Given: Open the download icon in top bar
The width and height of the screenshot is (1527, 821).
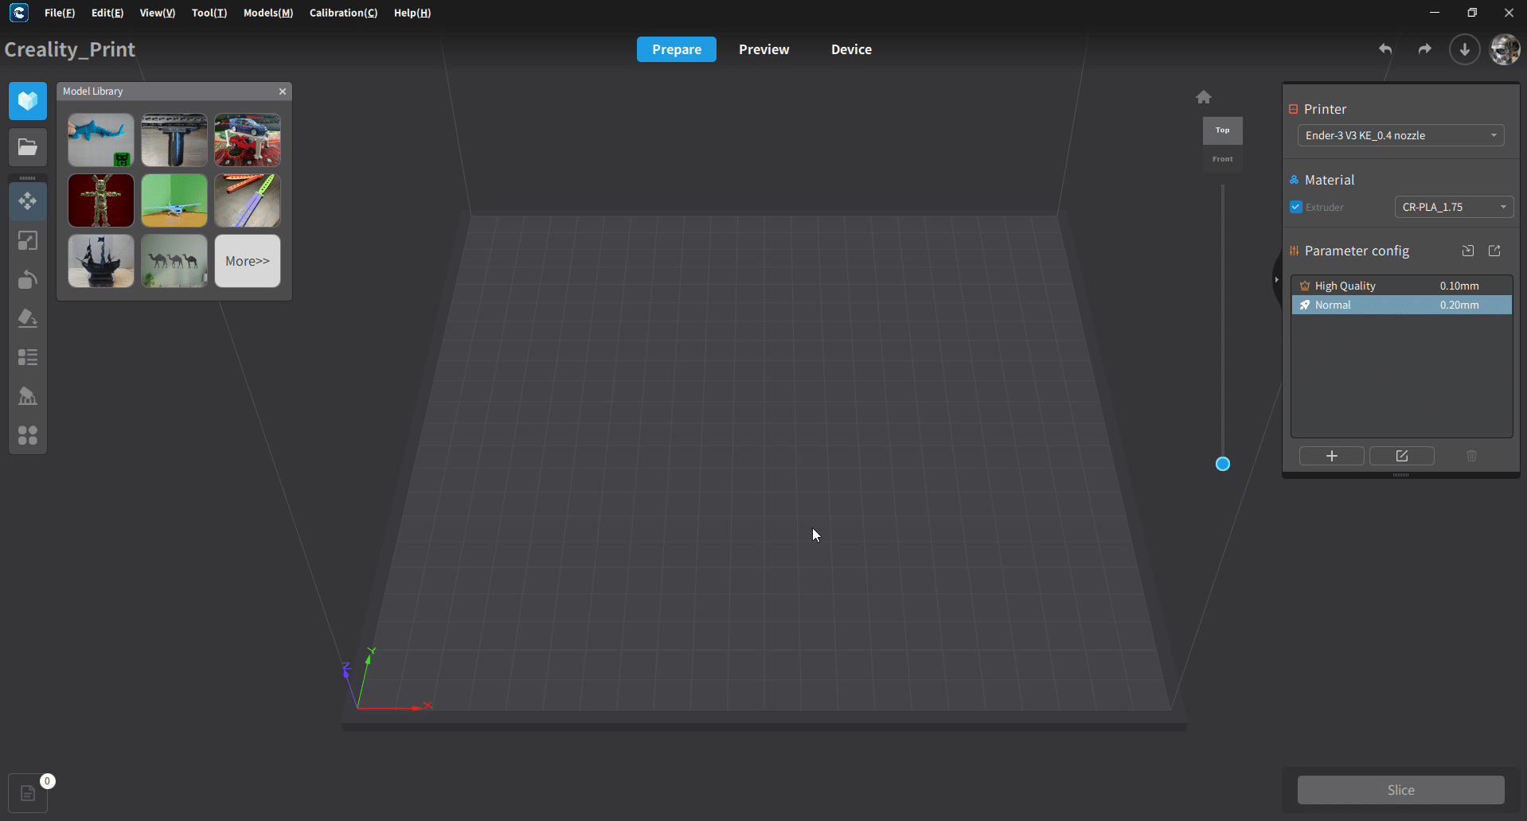Looking at the screenshot, I should click(1464, 49).
